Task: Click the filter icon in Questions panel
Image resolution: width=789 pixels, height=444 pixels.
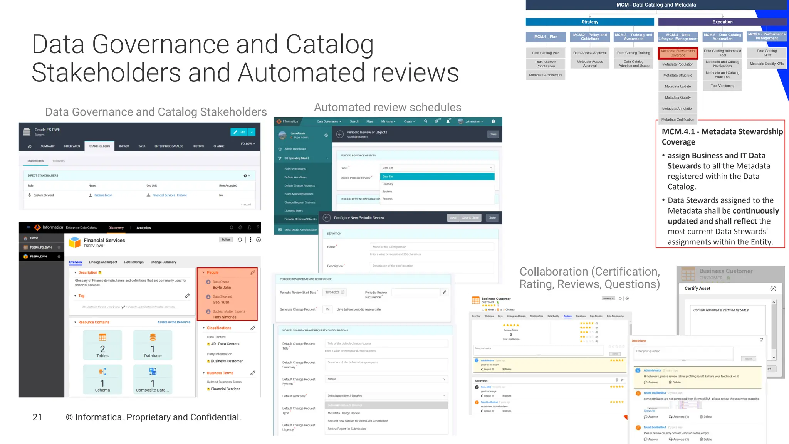Action: tap(761, 340)
